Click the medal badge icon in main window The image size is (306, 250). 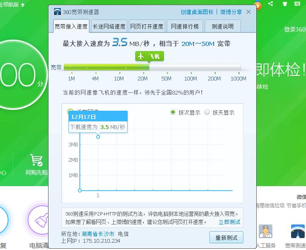[x=257, y=6]
